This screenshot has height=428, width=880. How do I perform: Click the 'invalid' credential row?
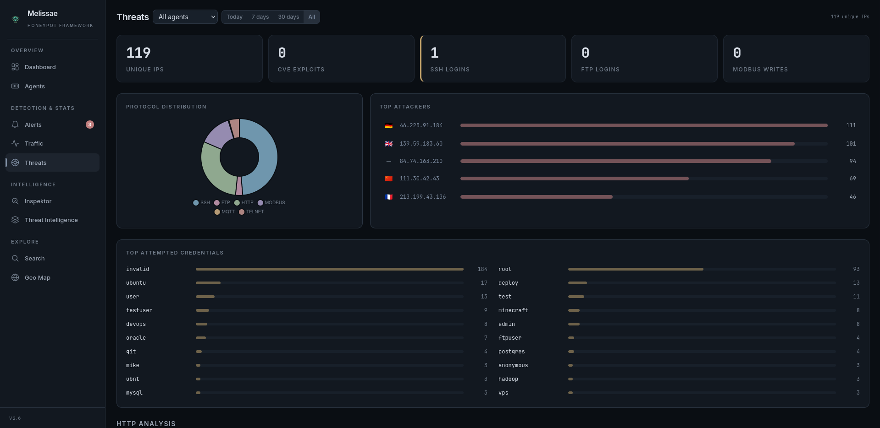pyautogui.click(x=307, y=269)
